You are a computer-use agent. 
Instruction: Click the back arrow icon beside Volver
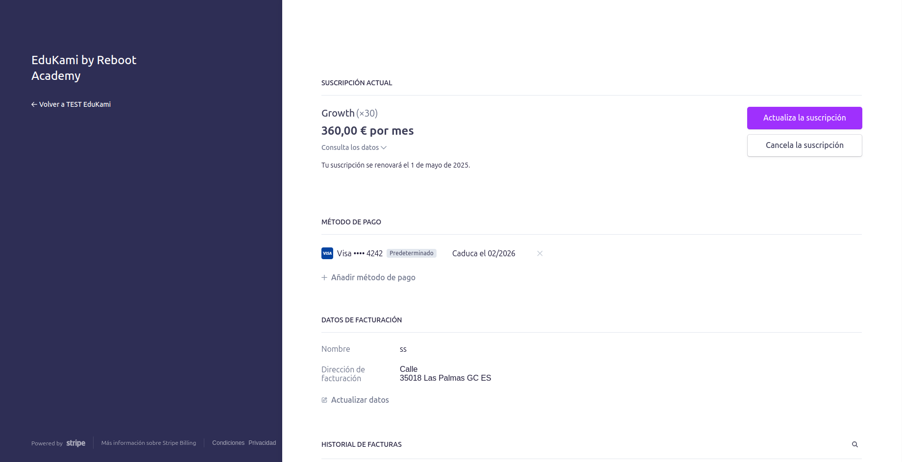(x=34, y=104)
